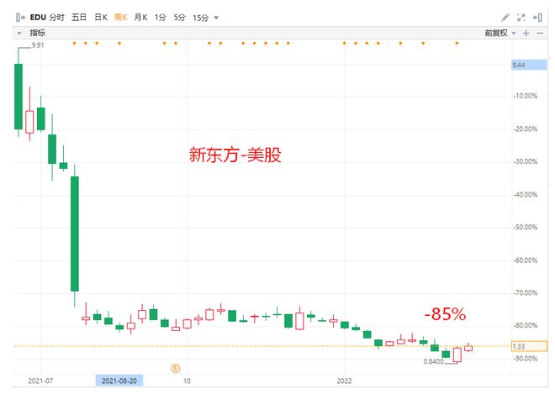Click the panel collapse icon beside EDU
The image size is (555, 394).
click(20, 18)
